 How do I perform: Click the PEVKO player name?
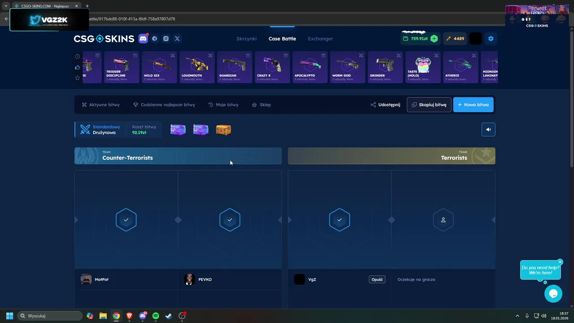coord(205,279)
